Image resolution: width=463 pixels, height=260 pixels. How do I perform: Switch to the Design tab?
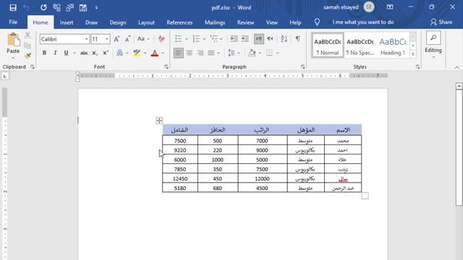(x=118, y=22)
